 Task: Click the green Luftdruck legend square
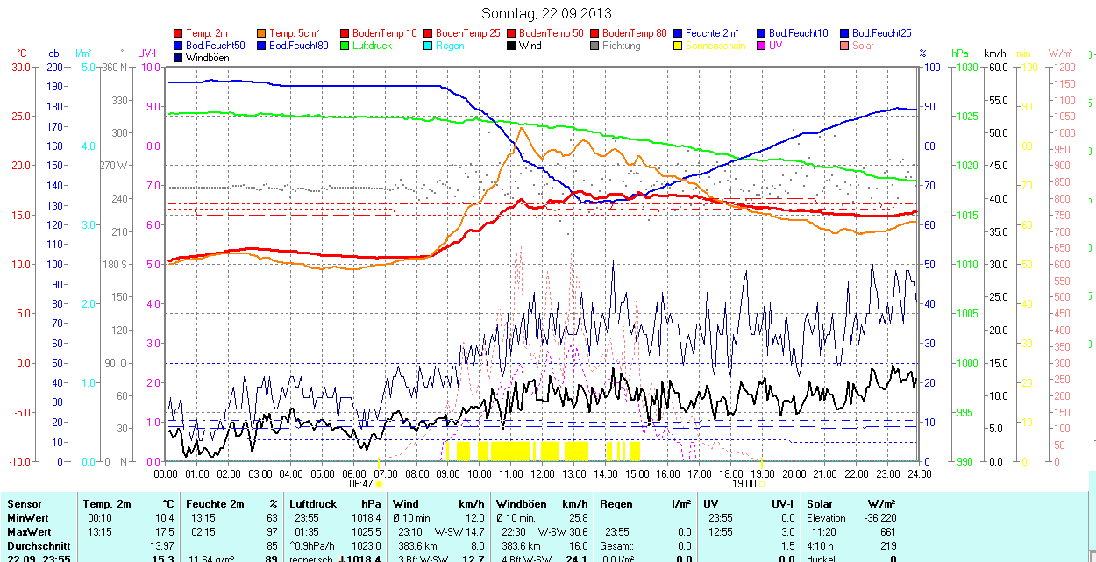345,46
